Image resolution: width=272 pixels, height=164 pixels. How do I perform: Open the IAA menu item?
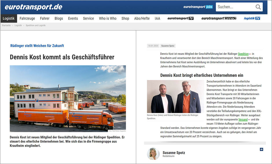(x=157, y=18)
